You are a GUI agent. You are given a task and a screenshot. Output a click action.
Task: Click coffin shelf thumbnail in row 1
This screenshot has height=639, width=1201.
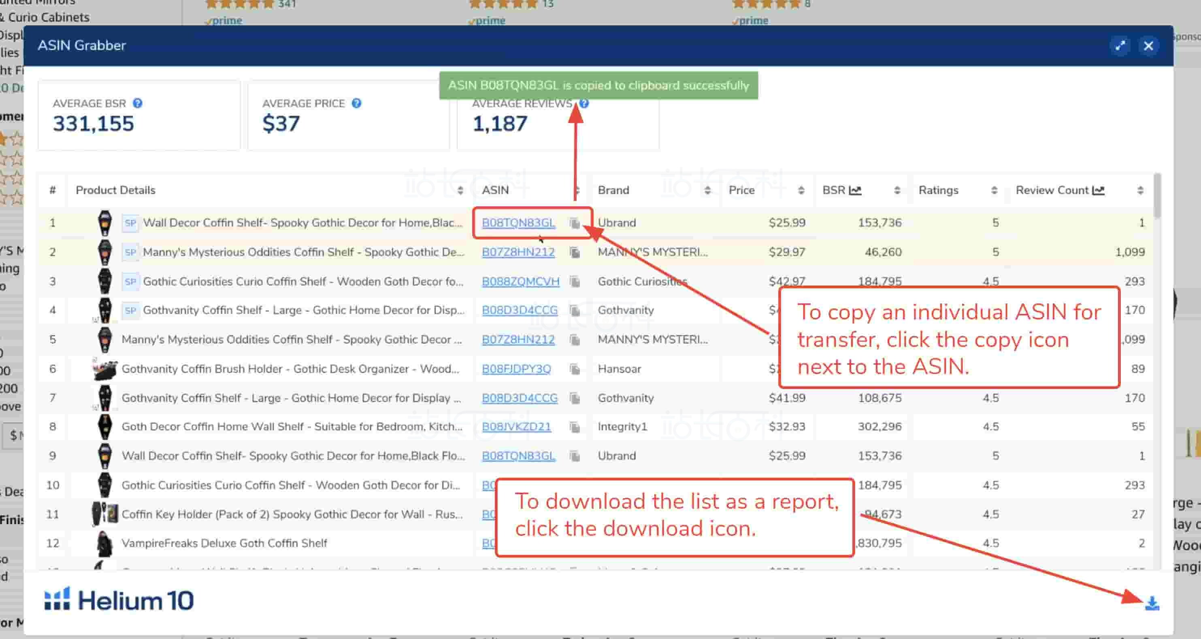[x=105, y=223]
